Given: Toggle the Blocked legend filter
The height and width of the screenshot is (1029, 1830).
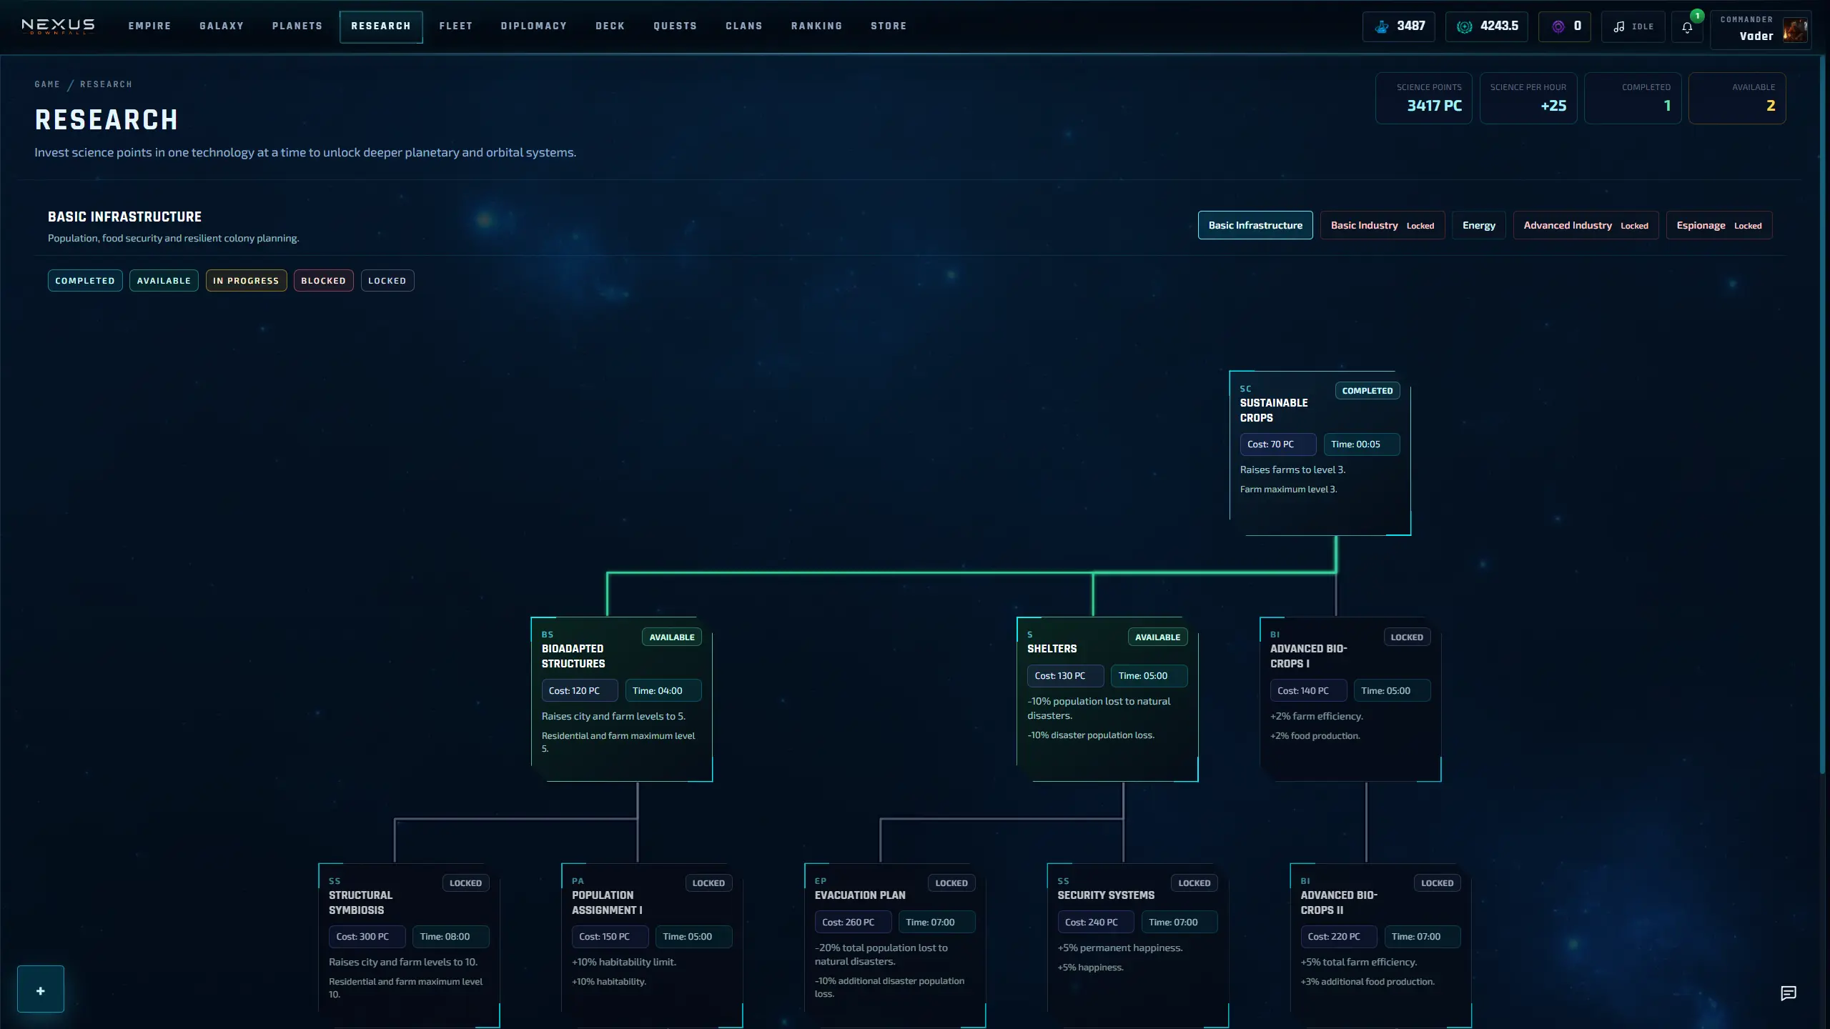Looking at the screenshot, I should click(x=323, y=281).
